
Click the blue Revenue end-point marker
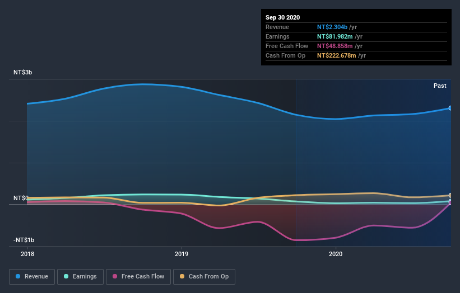[x=450, y=108]
